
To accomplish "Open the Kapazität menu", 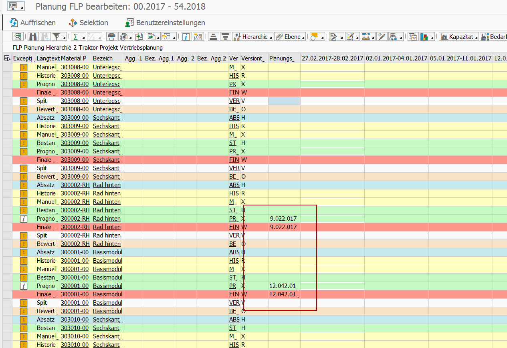I will coord(459,37).
